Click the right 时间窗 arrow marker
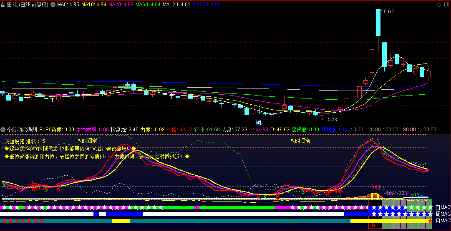This screenshot has height=231, width=451. click(x=300, y=141)
